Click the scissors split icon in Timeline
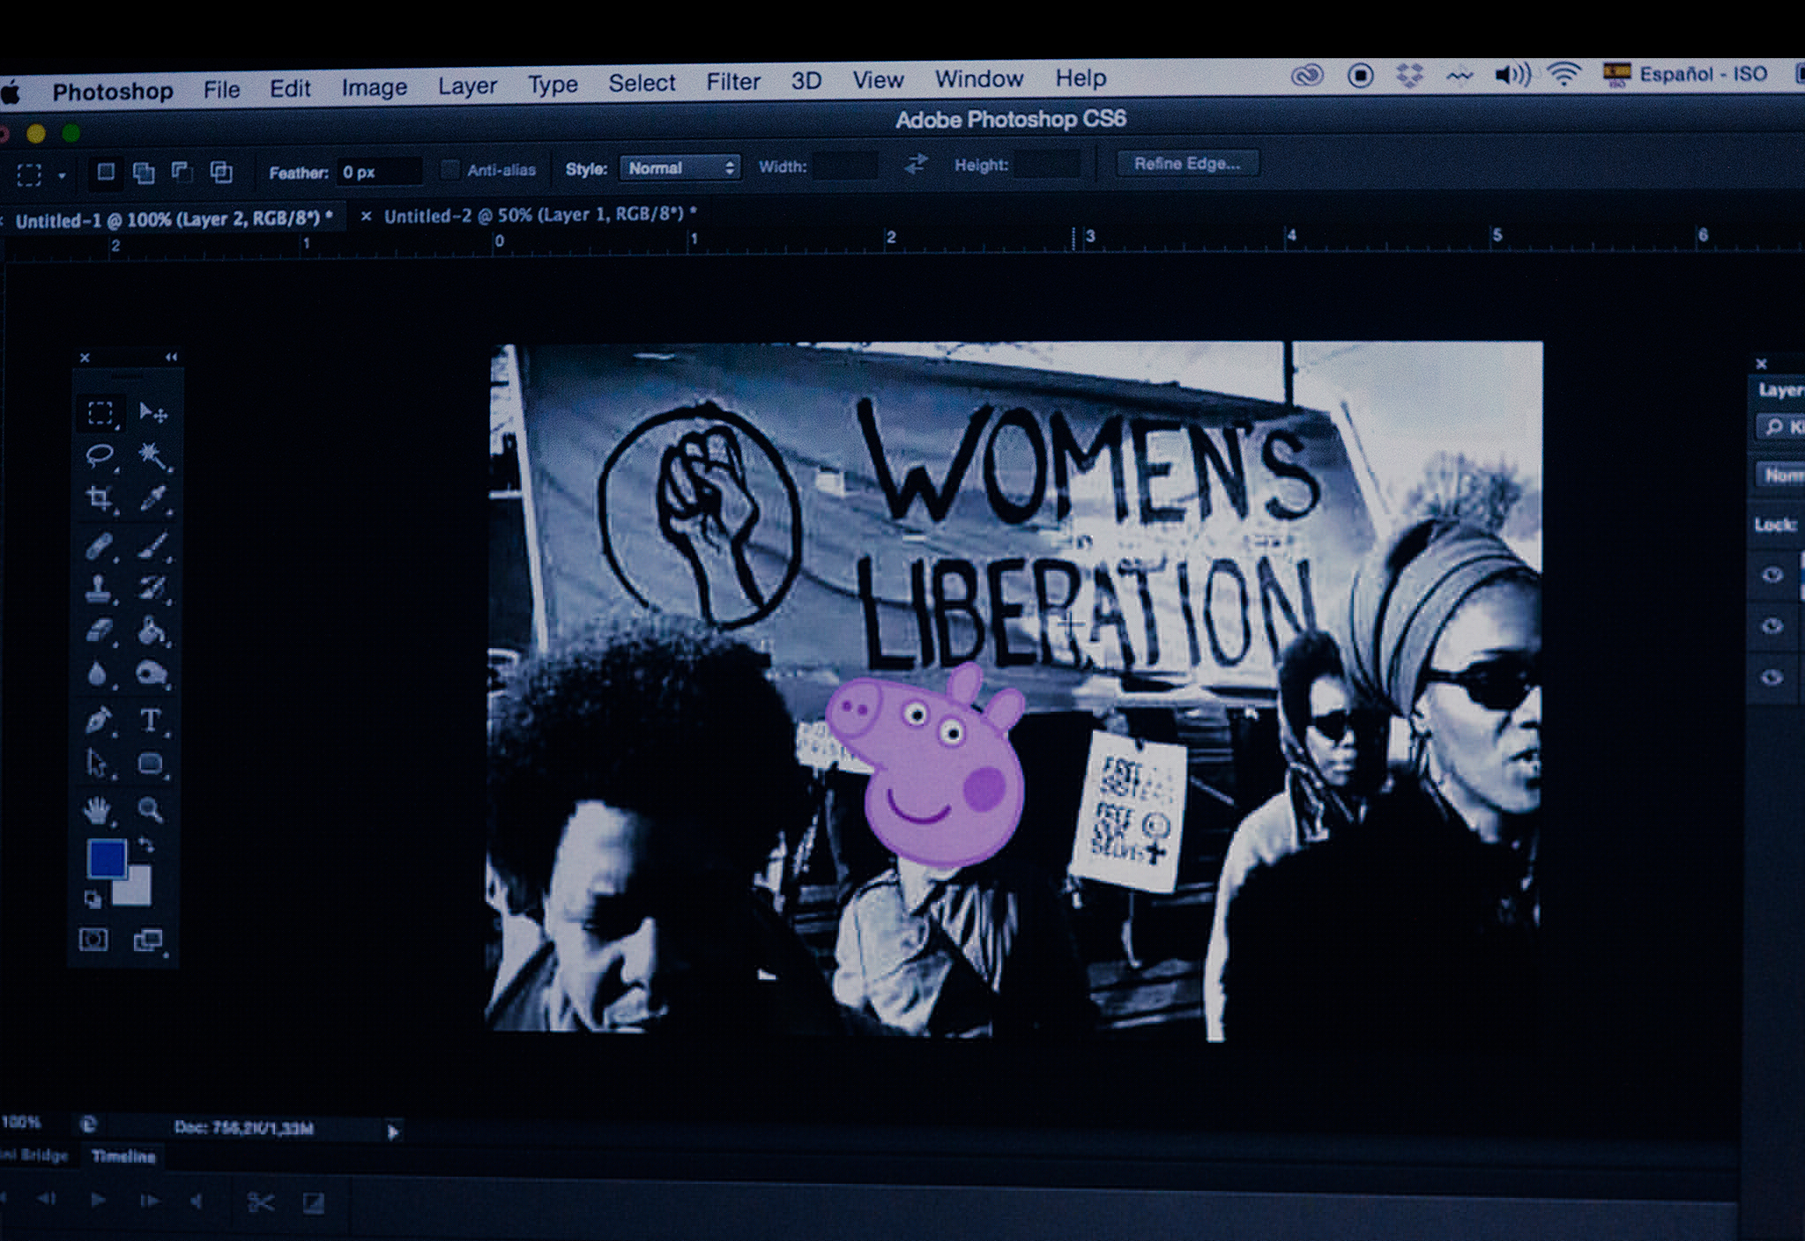Image resolution: width=1805 pixels, height=1241 pixels. (261, 1202)
